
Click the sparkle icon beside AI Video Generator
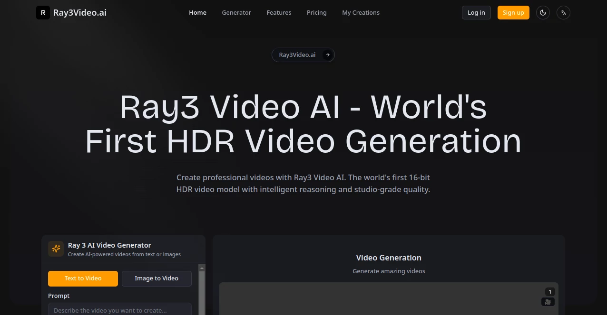[56, 249]
